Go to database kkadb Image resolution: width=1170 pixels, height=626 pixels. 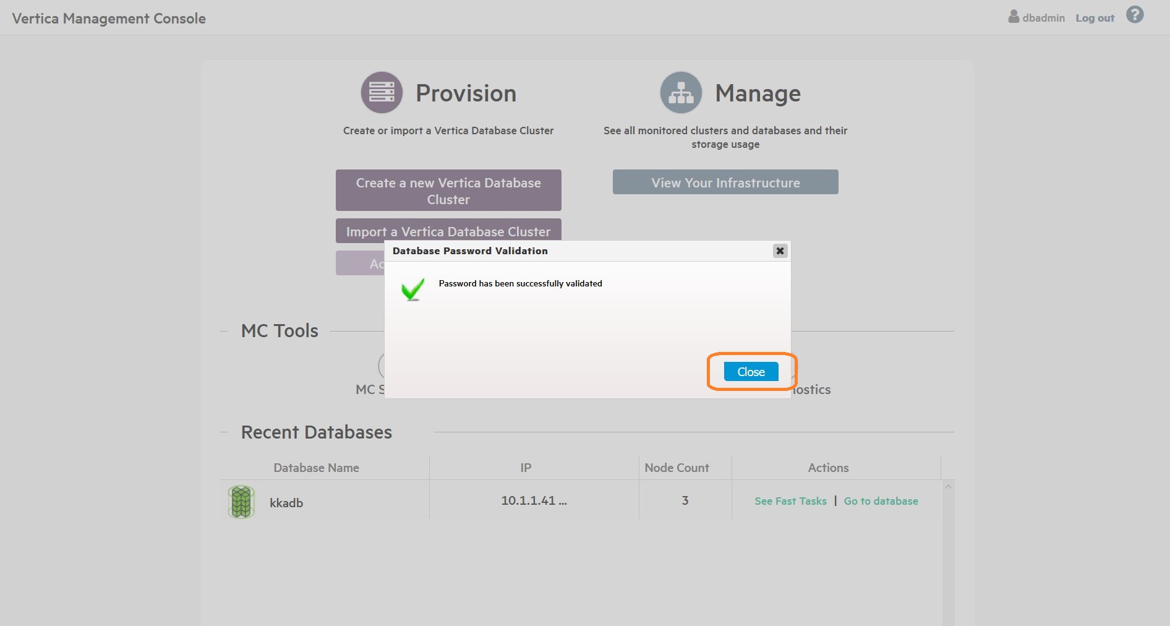tap(881, 501)
